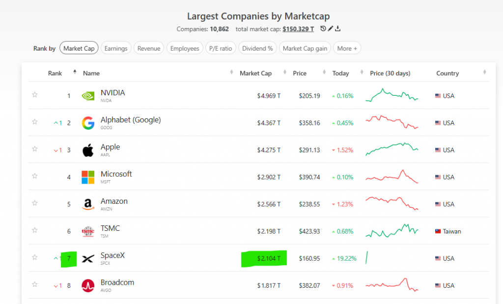Select the Dividend % ranking tab
Viewport: 503px width, 304px height.
(257, 48)
